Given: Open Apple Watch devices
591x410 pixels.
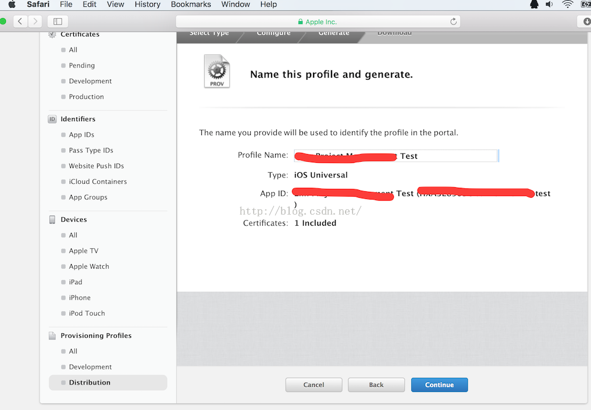Looking at the screenshot, I should click(x=89, y=266).
